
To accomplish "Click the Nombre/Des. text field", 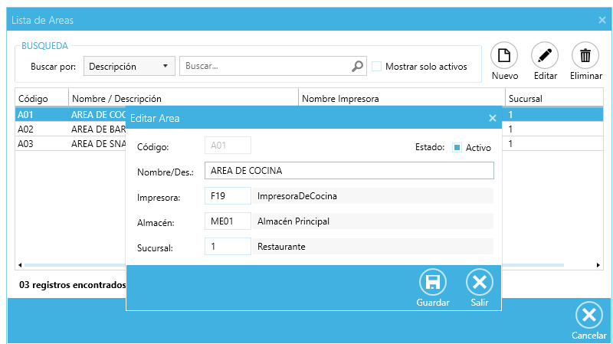I will [349, 170].
